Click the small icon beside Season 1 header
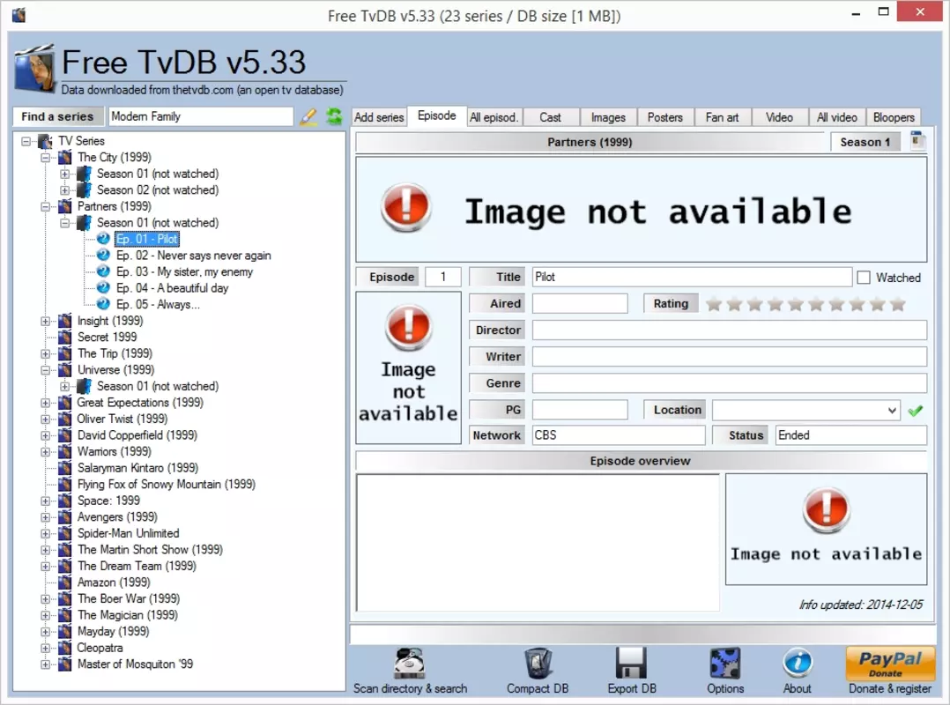The width and height of the screenshot is (950, 705). pos(918,141)
